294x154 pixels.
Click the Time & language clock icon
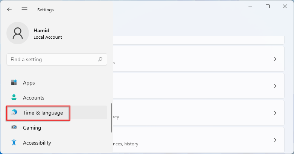(14, 113)
